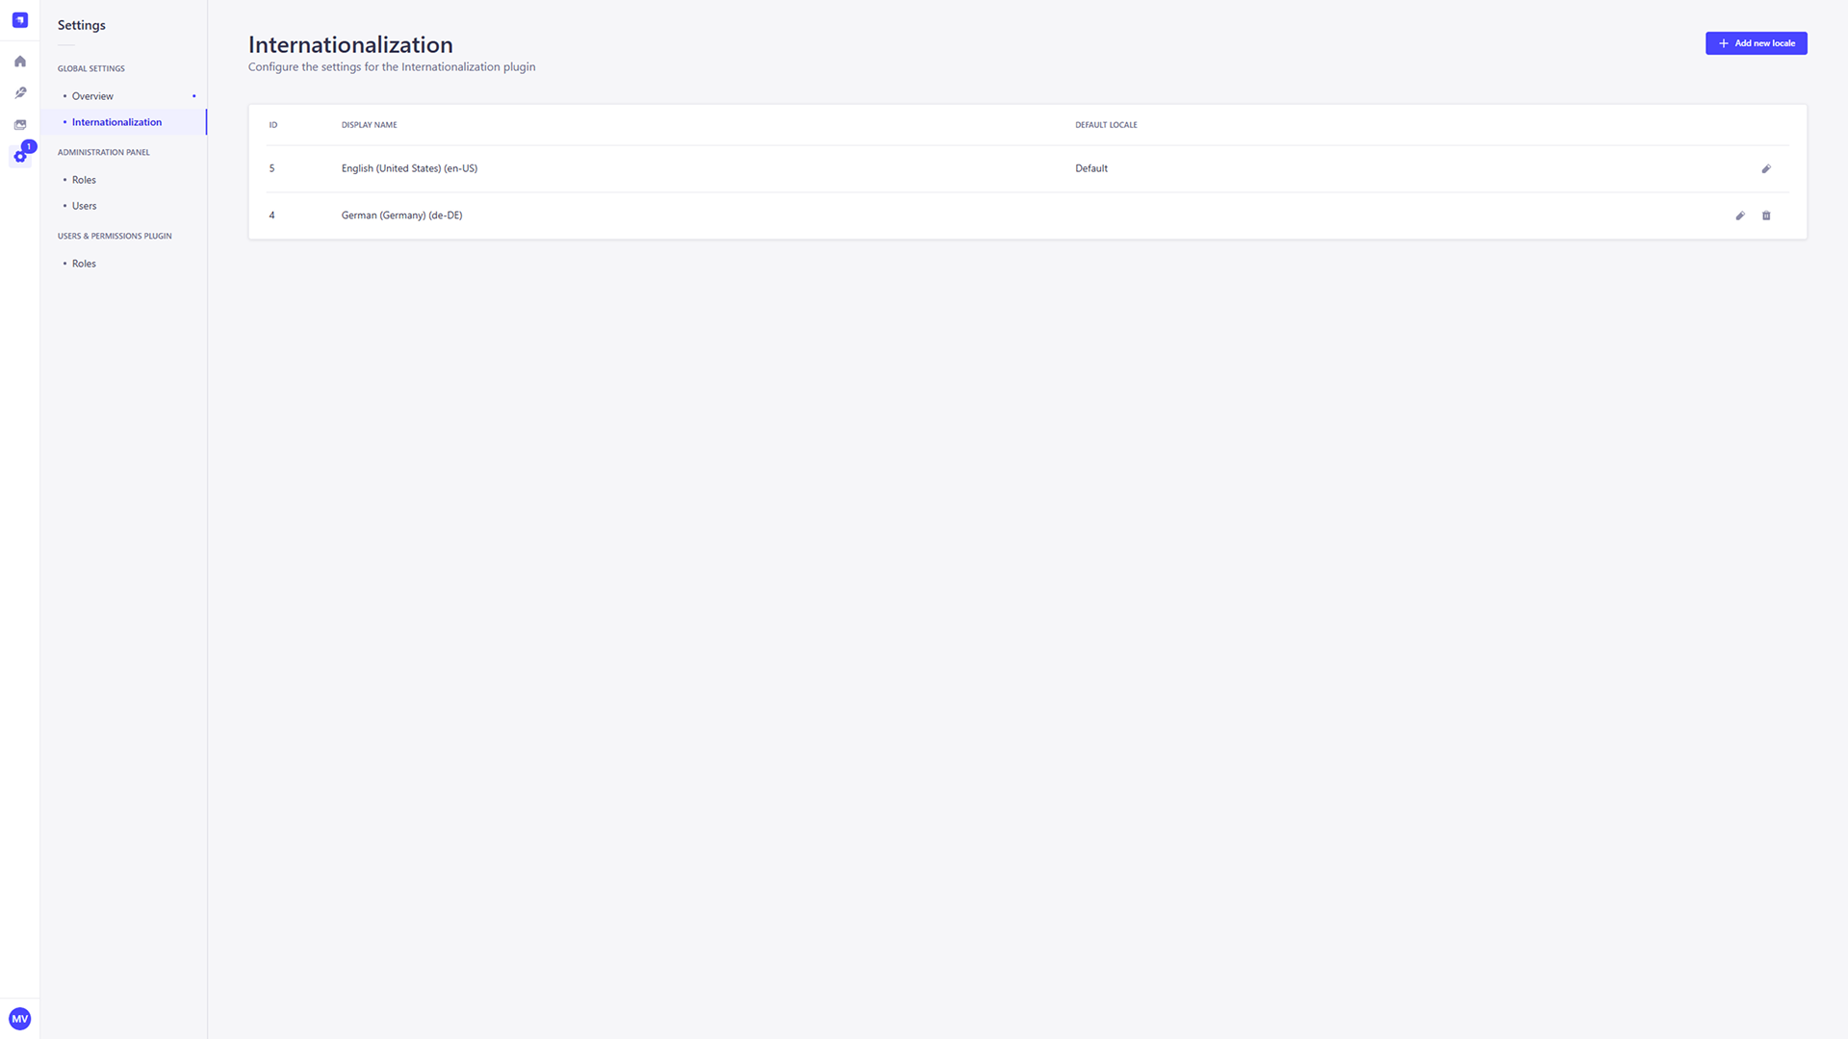
Task: Open the Home dashboard icon
Action: pos(19,61)
